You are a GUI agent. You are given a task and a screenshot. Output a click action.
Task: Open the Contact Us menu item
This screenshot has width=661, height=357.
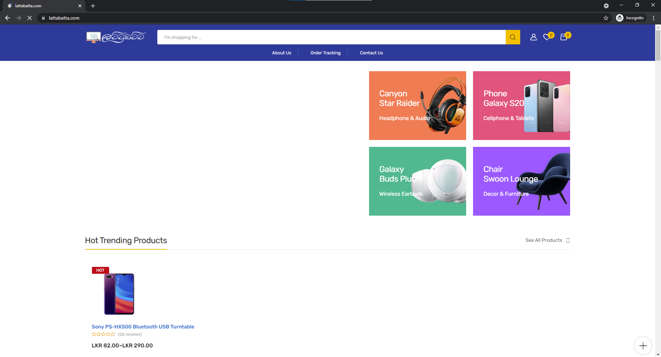tap(371, 53)
